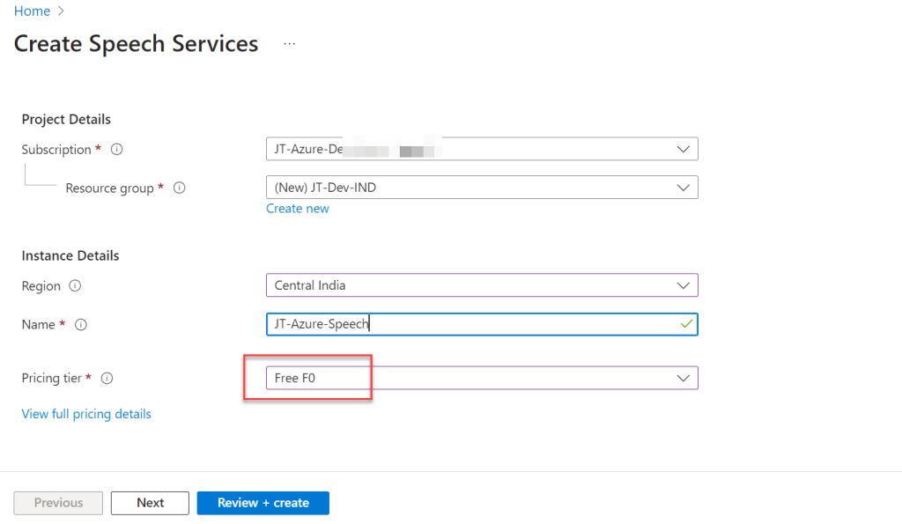Click the Region info icon

(75, 286)
